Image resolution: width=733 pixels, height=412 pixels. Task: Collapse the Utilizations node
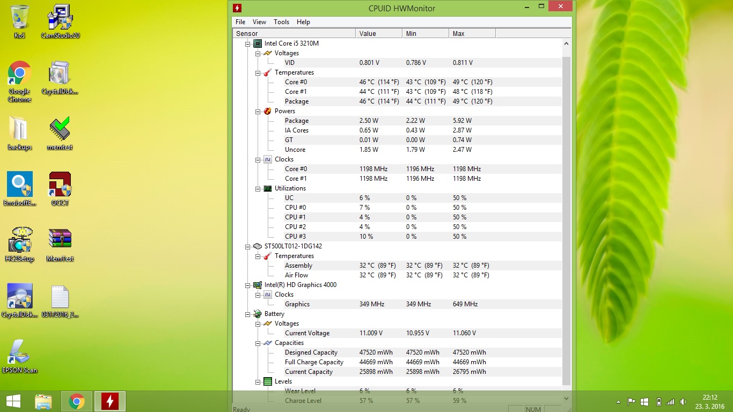click(x=258, y=188)
